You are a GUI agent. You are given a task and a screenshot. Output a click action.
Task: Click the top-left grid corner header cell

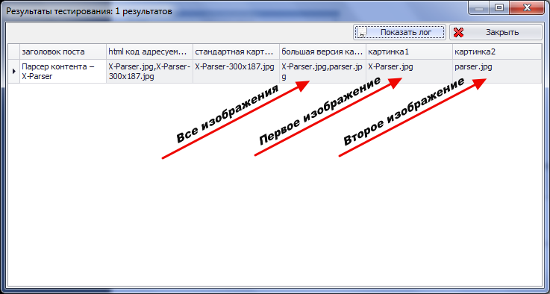13,52
